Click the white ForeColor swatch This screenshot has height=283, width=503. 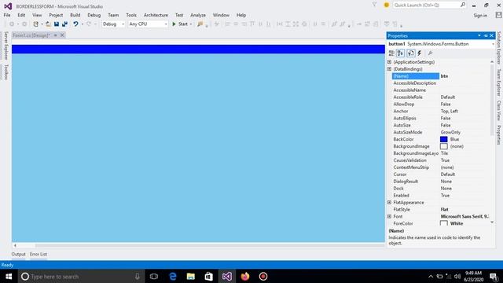click(x=443, y=223)
